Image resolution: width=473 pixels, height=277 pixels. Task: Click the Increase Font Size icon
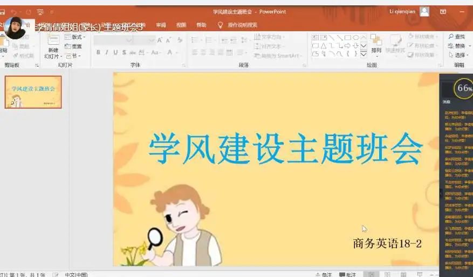pyautogui.click(x=160, y=40)
